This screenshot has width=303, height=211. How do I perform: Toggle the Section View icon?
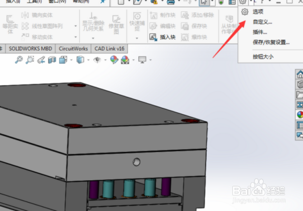pos(52,60)
